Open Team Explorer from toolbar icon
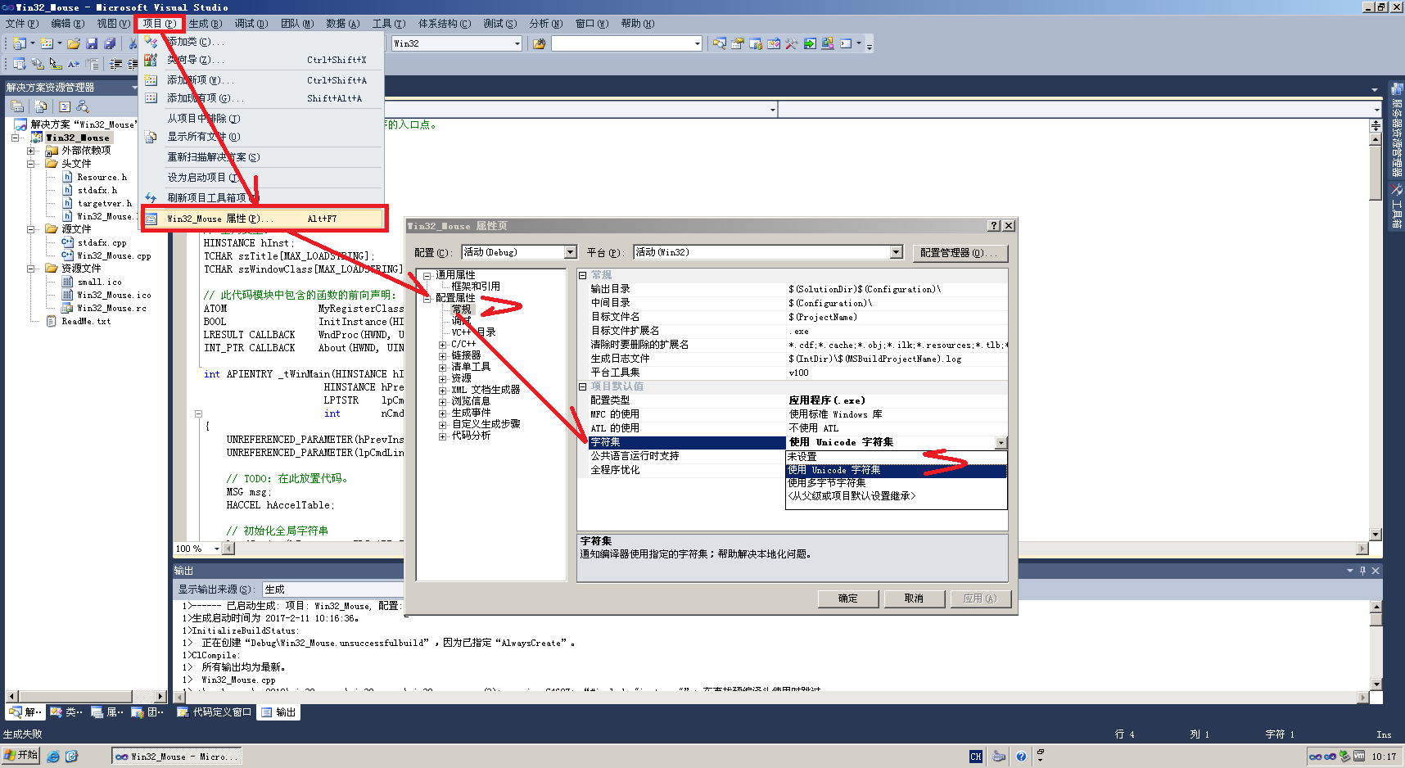Viewport: 1405px width, 768px height. pos(756,43)
